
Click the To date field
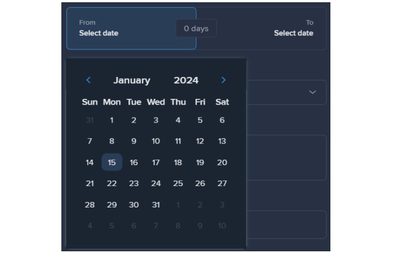[281, 28]
